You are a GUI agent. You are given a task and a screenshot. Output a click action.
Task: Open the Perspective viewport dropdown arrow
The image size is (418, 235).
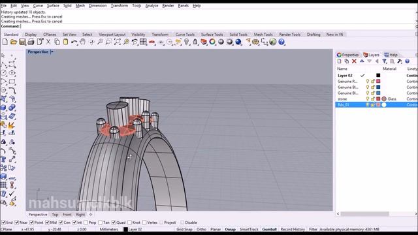[x=52, y=52]
